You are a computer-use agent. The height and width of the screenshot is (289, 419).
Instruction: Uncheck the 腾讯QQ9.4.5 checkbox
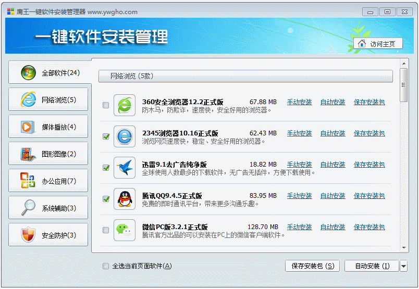tap(106, 199)
